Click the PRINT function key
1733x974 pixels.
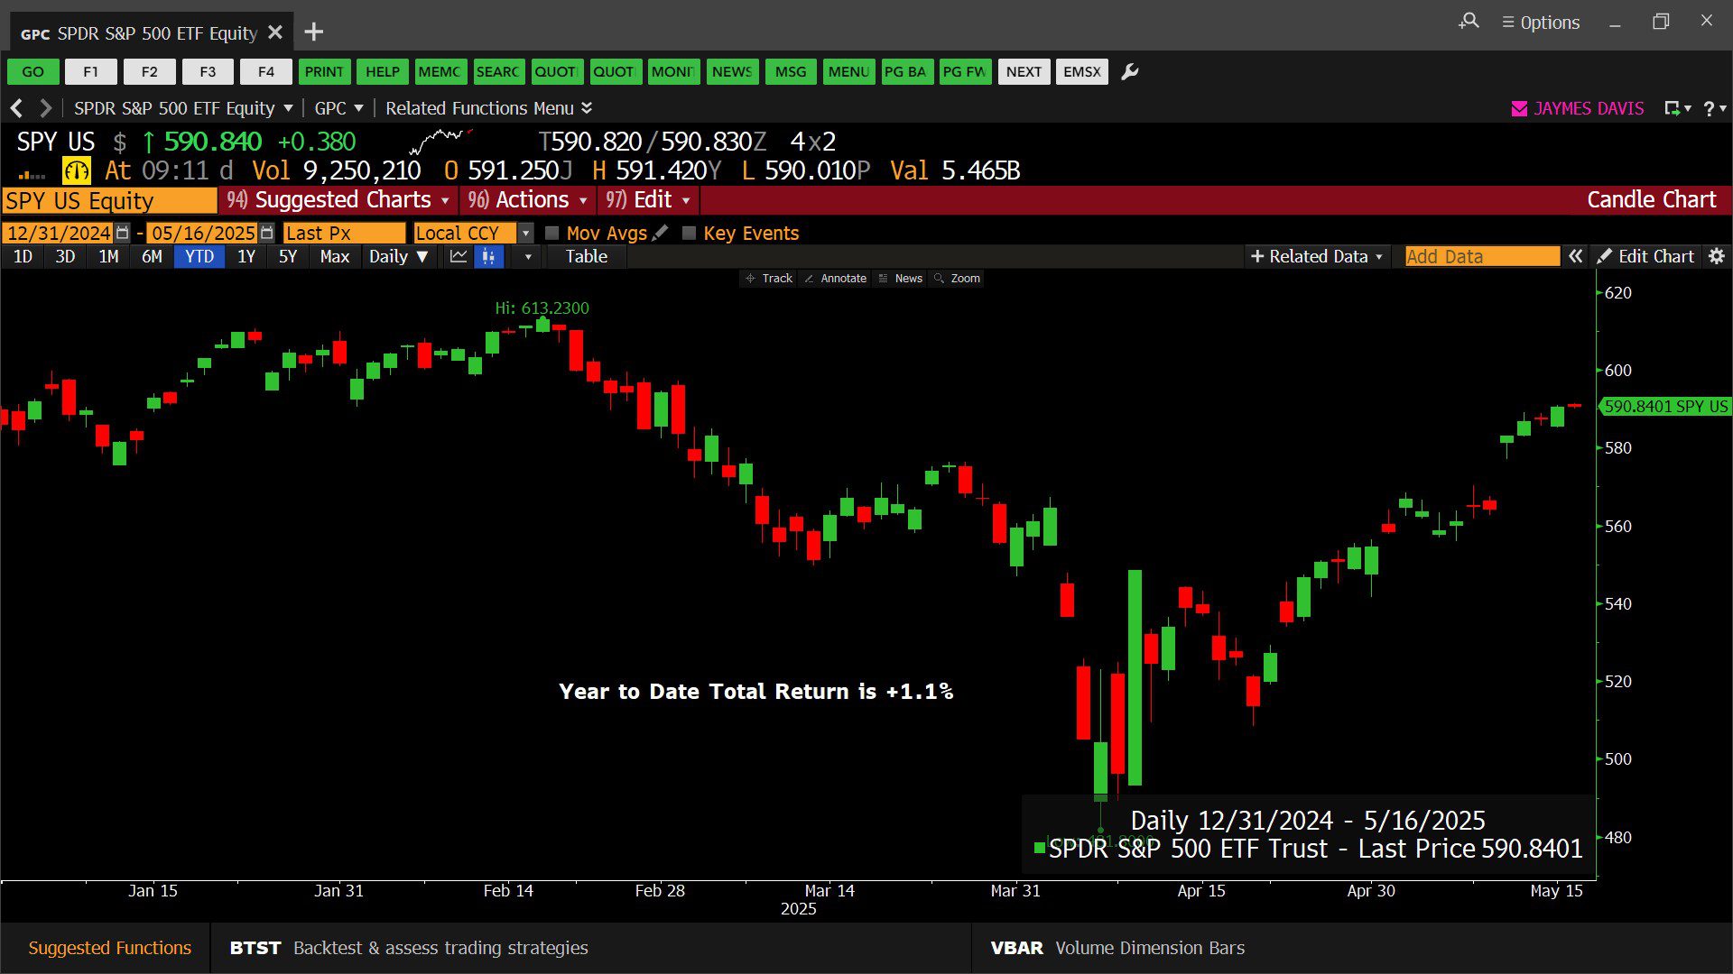pos(324,71)
